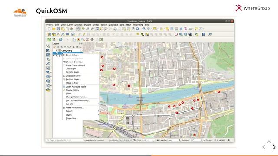Click the Open Layer Styling panel icon
This screenshot has height=156, width=278.
55,47
